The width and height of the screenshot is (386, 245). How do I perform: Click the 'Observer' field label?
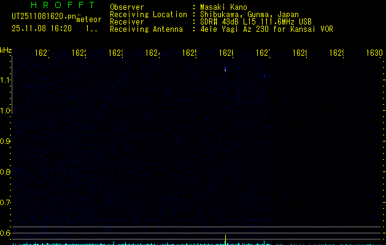(127, 7)
